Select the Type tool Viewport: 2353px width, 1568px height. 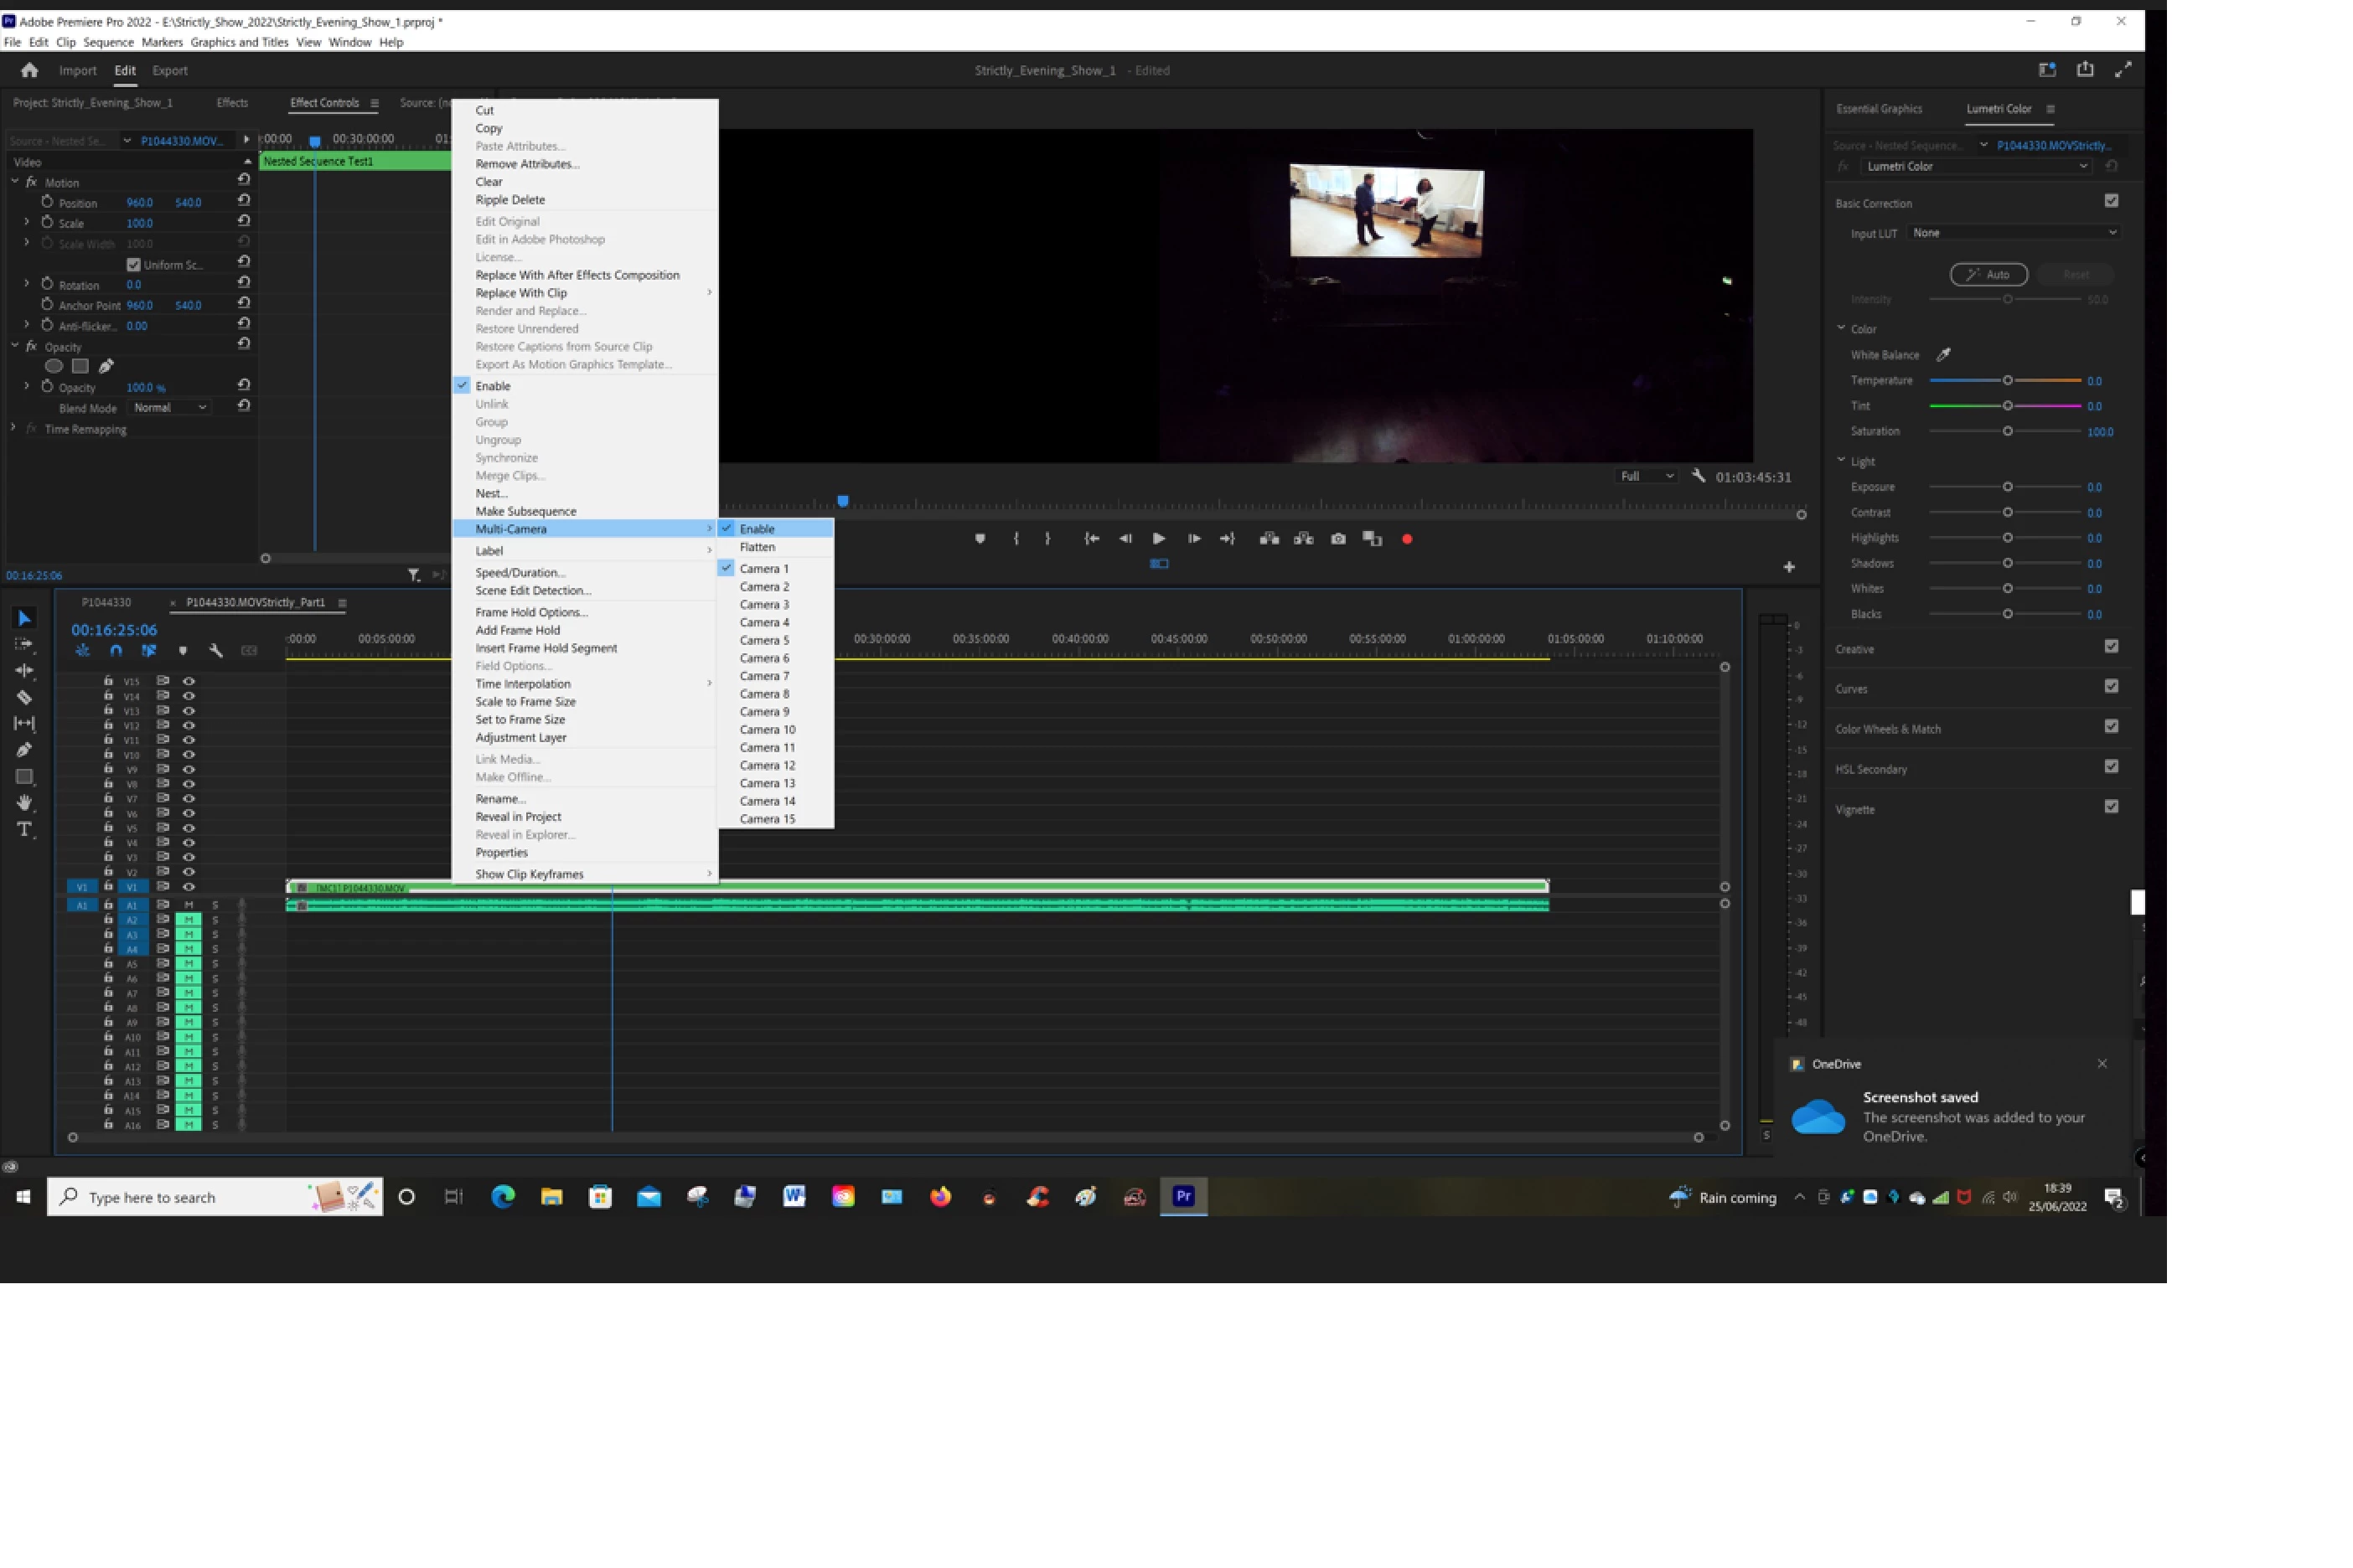pyautogui.click(x=24, y=829)
